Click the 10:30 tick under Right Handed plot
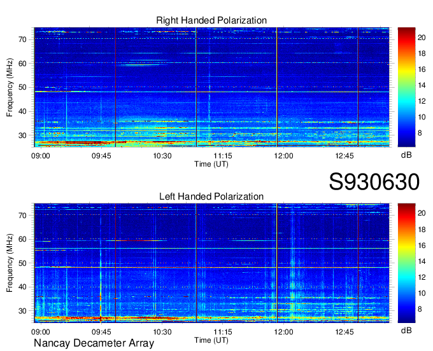Image resolution: width=433 pixels, height=351 pixels. 162,156
